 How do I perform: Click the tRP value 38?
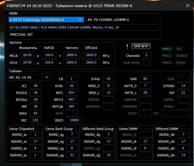(36, 106)
